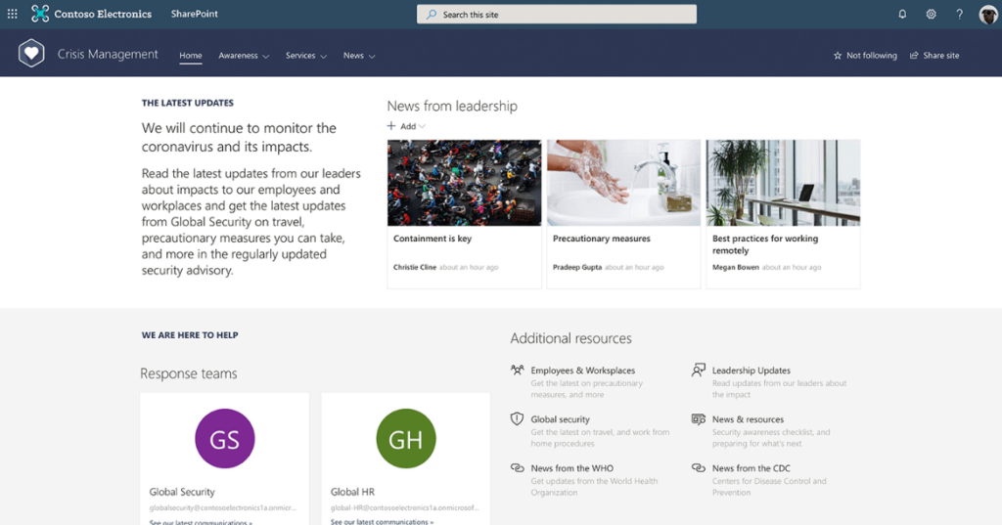The width and height of the screenshot is (1002, 525).
Task: Open the Add dropdown chevron
Action: pos(422,126)
